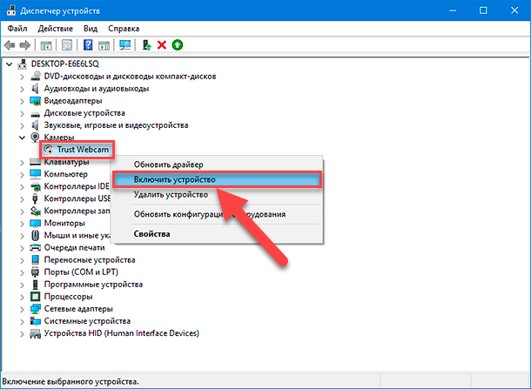This screenshot has height=389, width=531.
Task: Collapse the Камеры category chevron
Action: [x=22, y=137]
